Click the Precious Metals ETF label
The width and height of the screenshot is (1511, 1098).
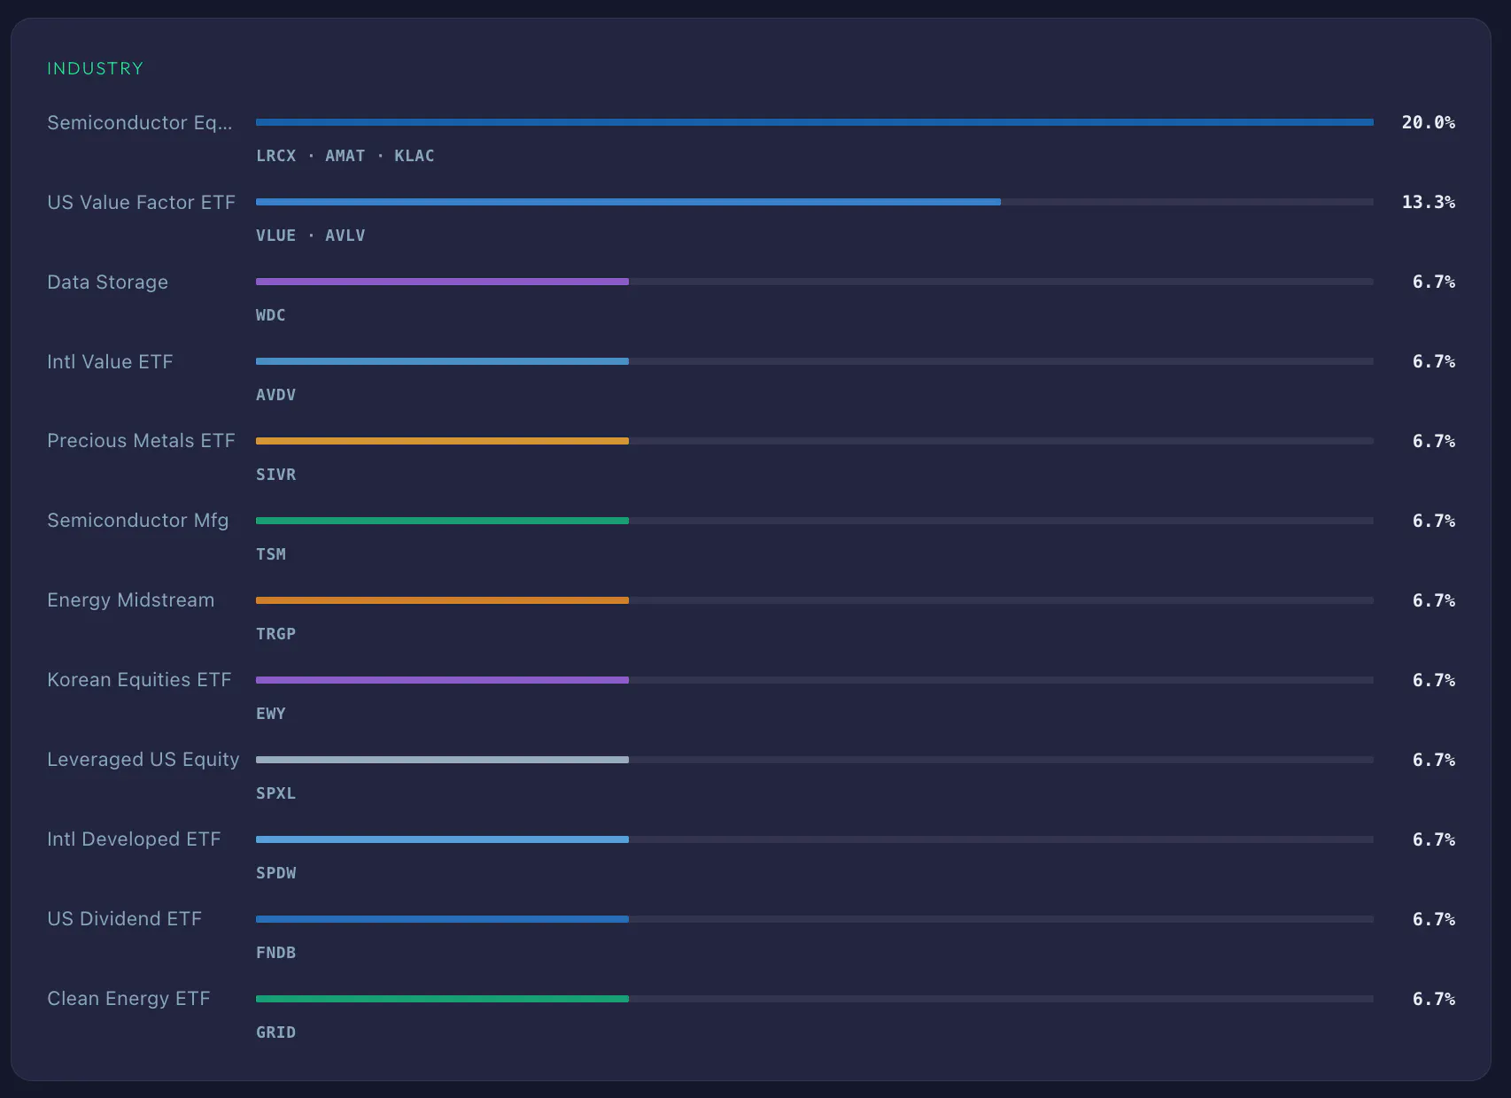click(x=141, y=441)
